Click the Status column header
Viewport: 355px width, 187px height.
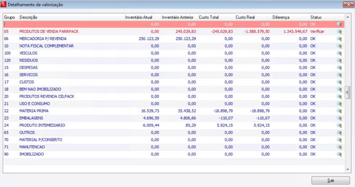click(316, 17)
